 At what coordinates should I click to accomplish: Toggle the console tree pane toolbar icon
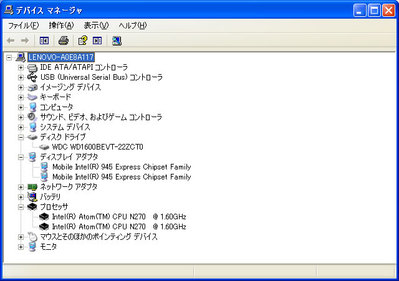point(44,40)
